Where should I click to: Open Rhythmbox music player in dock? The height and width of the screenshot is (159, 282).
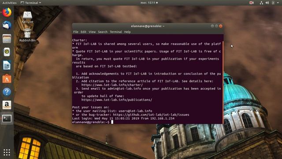click(7, 52)
